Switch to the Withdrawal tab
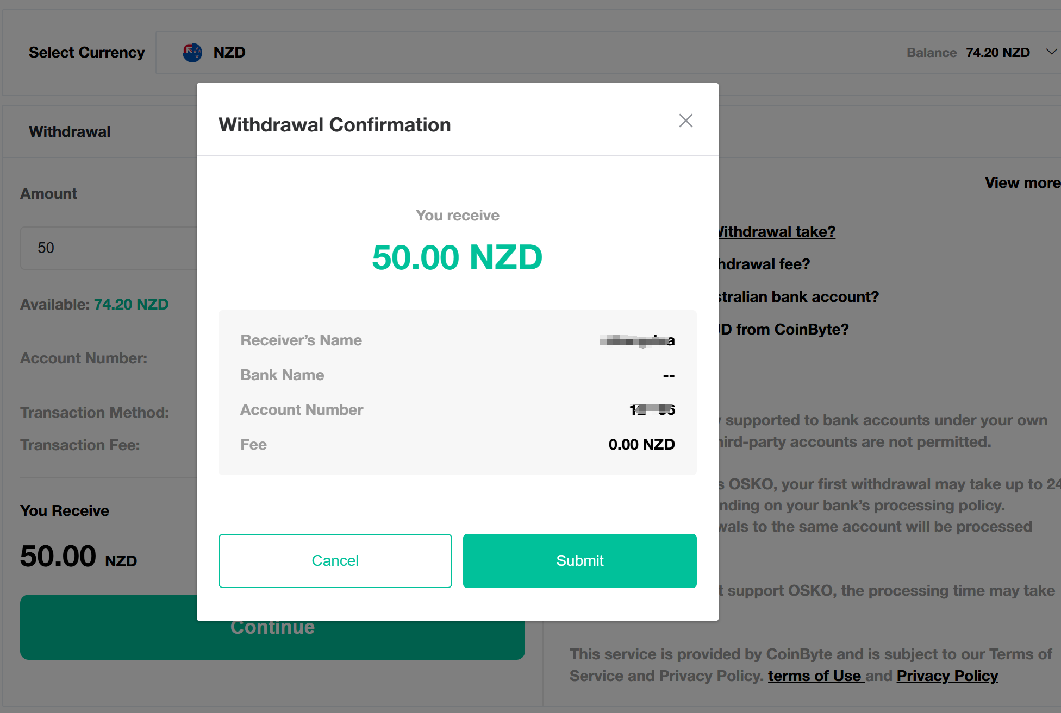The width and height of the screenshot is (1061, 713). point(69,131)
